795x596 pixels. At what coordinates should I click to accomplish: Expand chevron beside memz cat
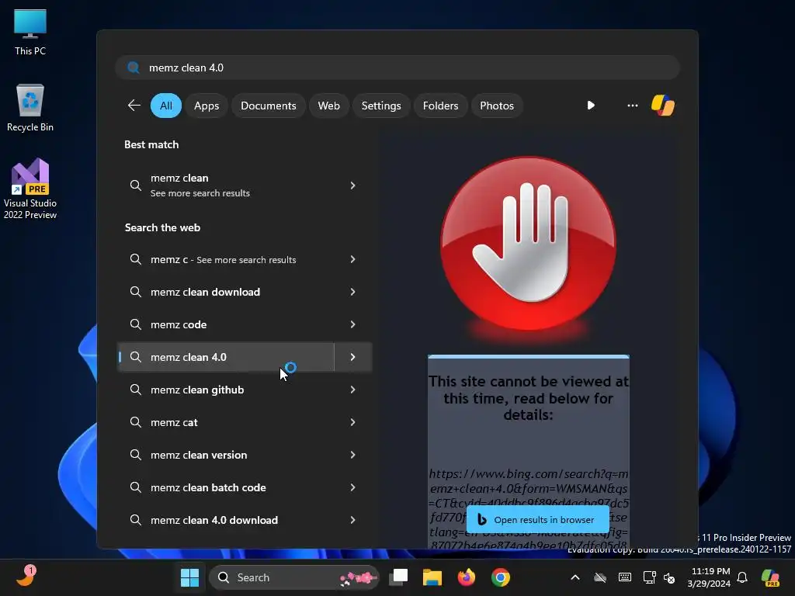(353, 422)
